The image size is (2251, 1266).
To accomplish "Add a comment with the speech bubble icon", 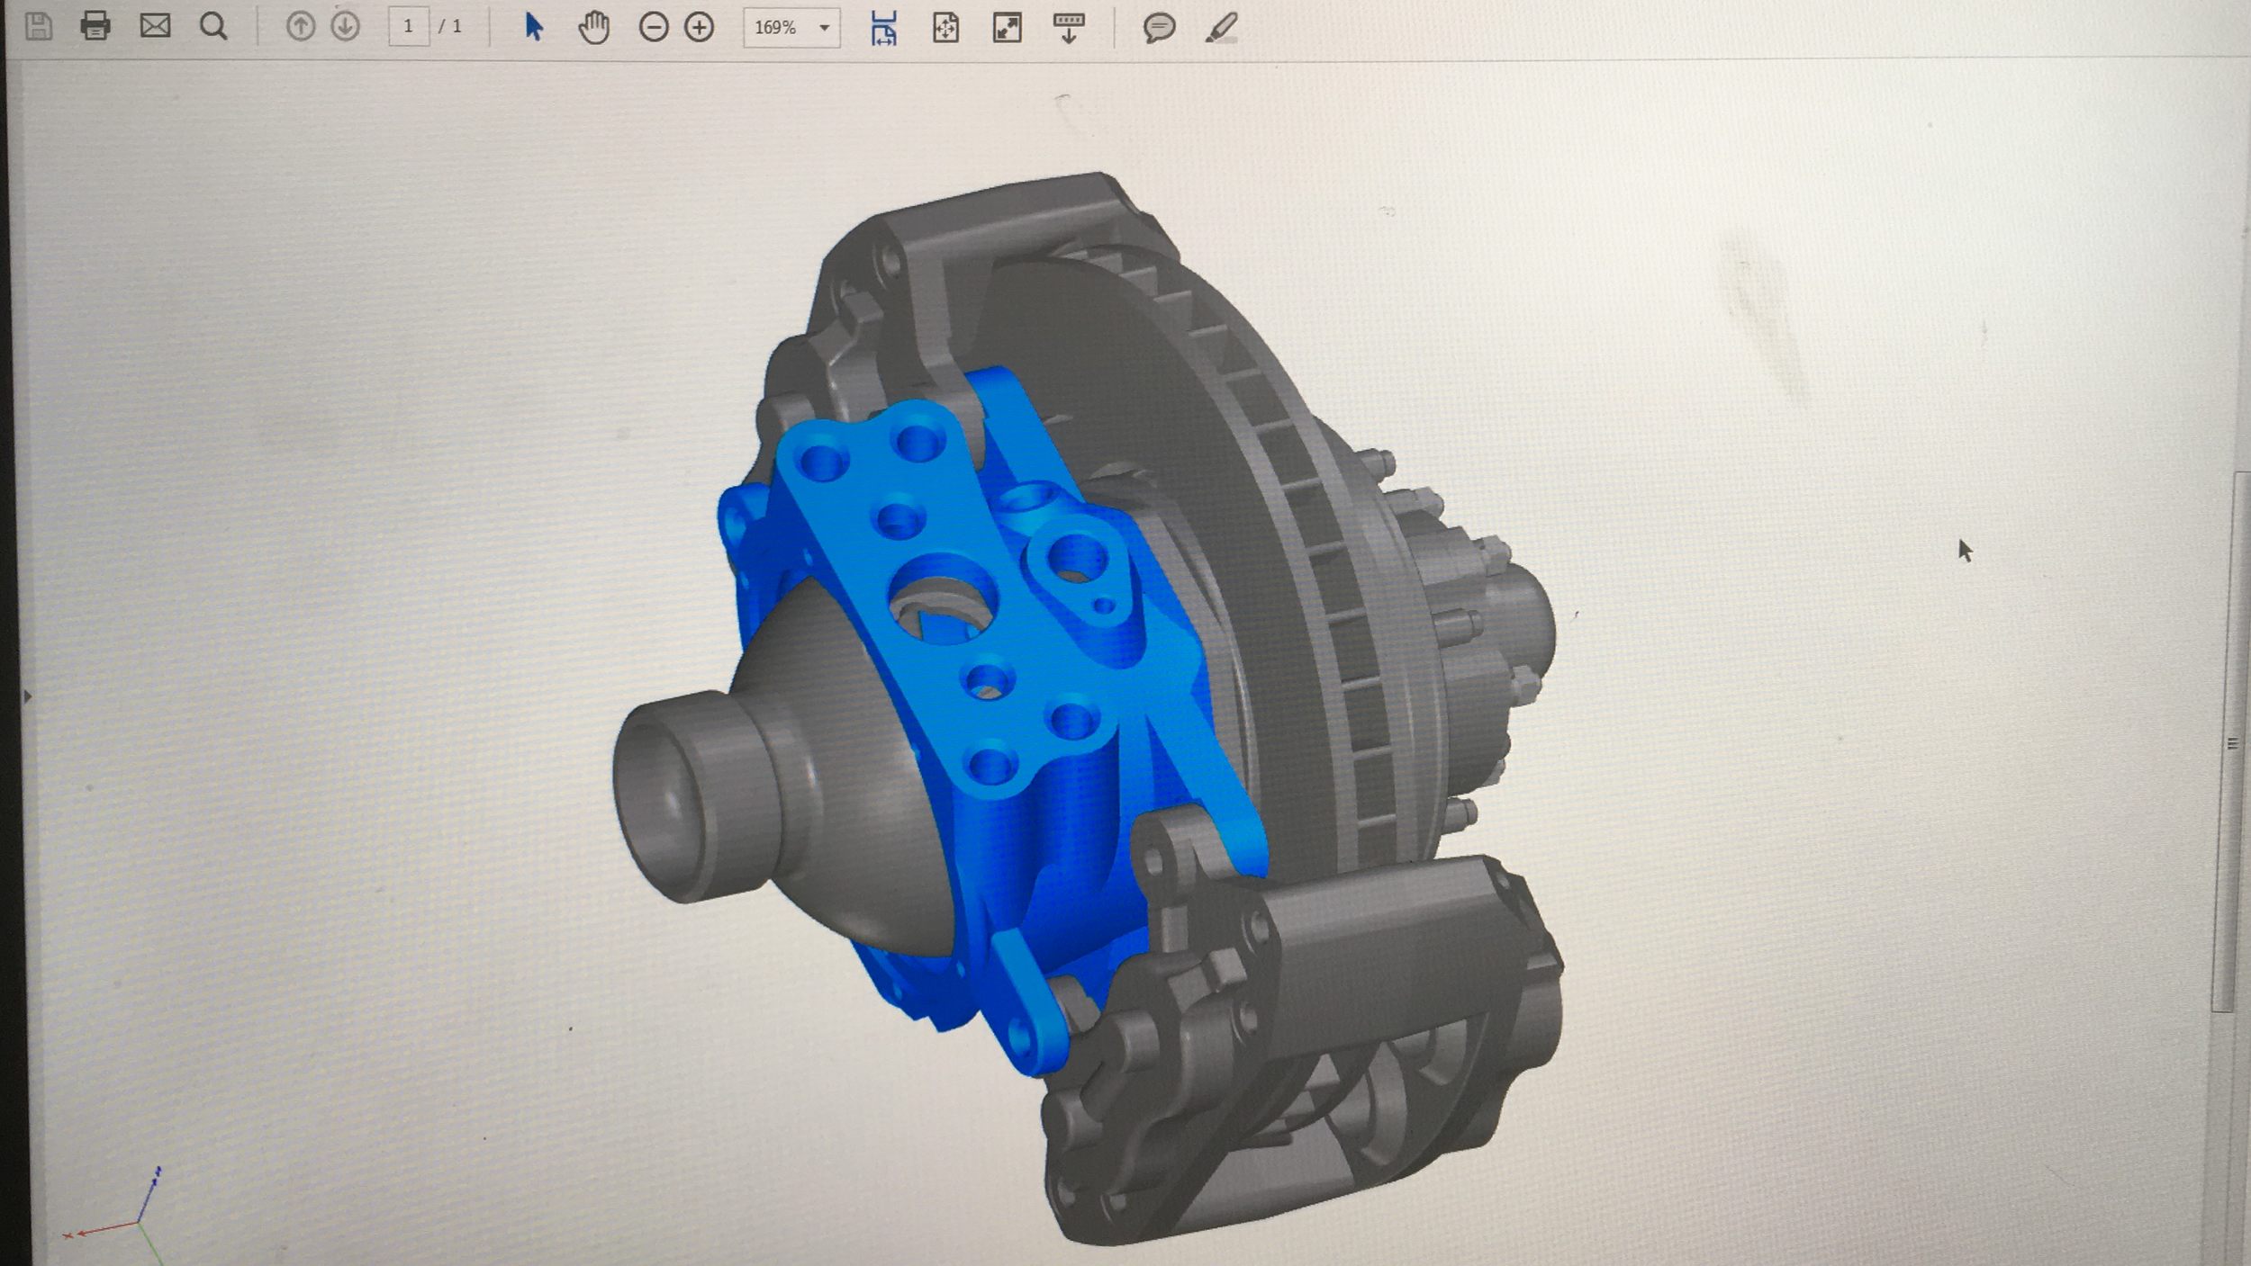I will point(1159,28).
